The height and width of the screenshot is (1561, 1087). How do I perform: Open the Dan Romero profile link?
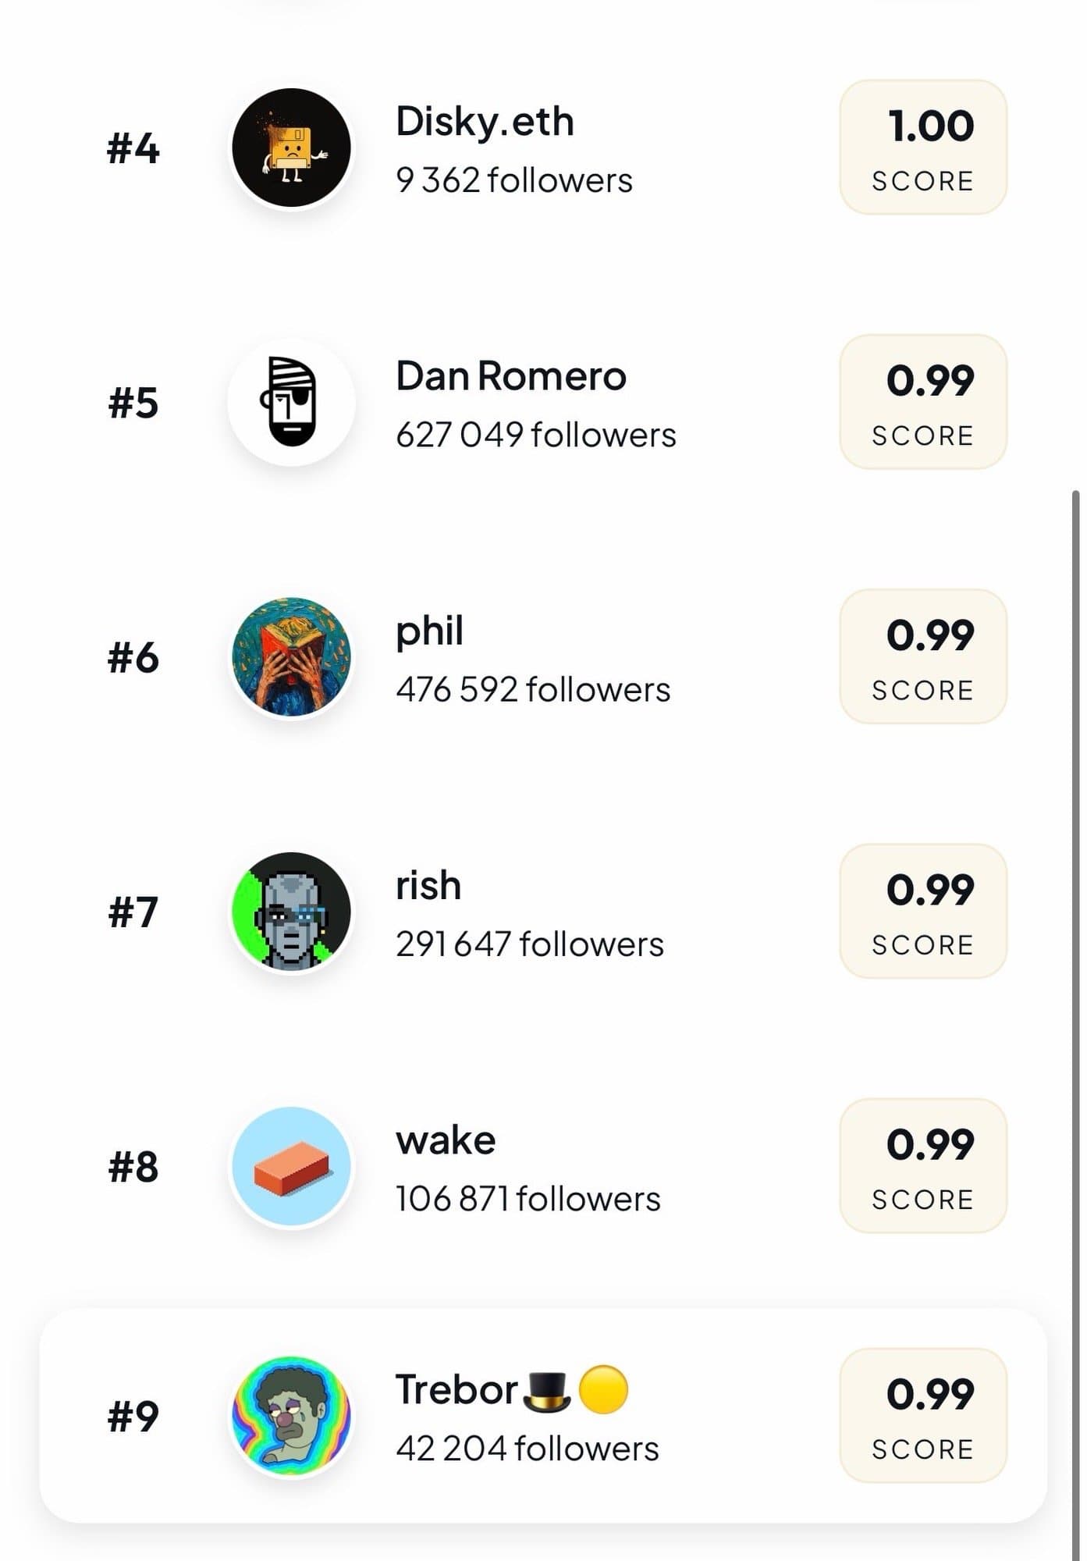[511, 376]
